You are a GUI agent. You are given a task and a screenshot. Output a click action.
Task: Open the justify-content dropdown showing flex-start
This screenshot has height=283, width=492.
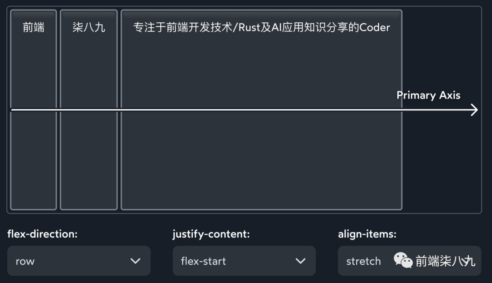pyautogui.click(x=244, y=261)
